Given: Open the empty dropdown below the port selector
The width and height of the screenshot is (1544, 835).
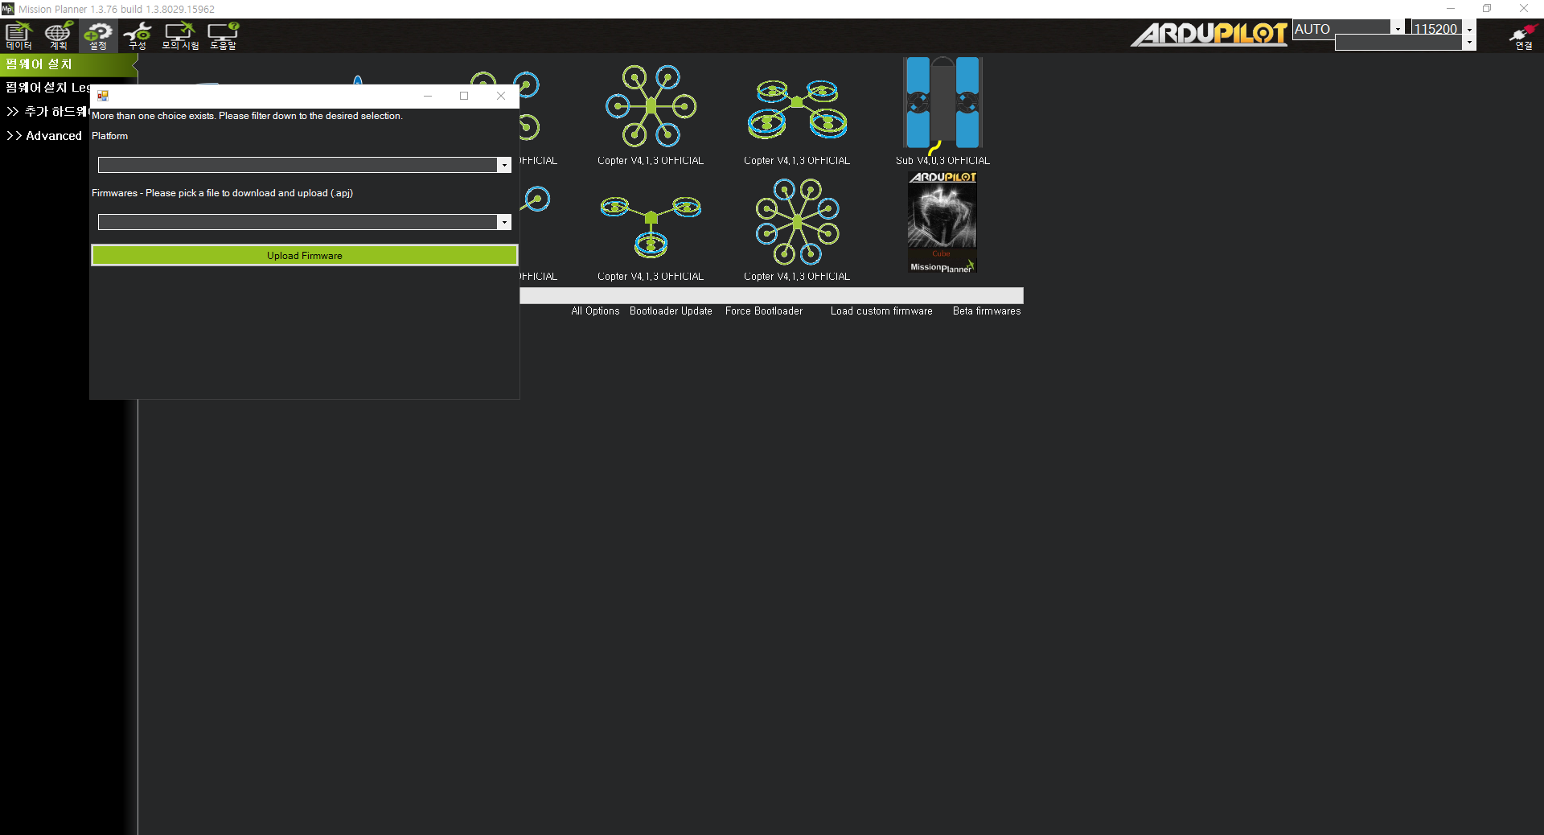Looking at the screenshot, I should click(1469, 43).
